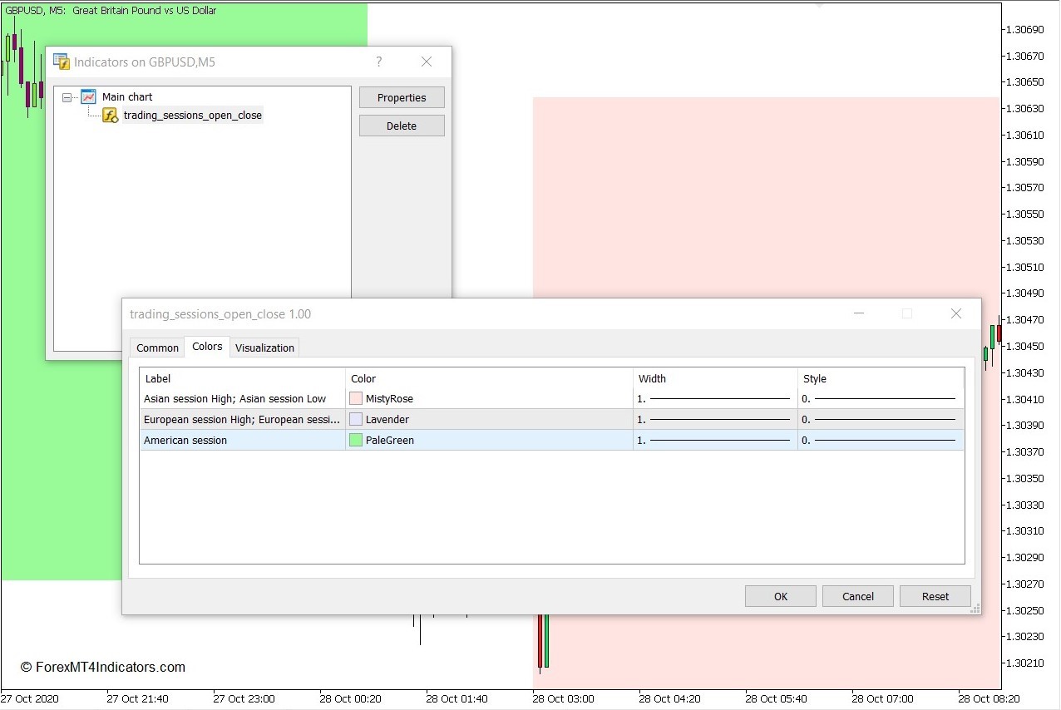1061x710 pixels.
Task: Click the Label column header
Action: click(242, 378)
